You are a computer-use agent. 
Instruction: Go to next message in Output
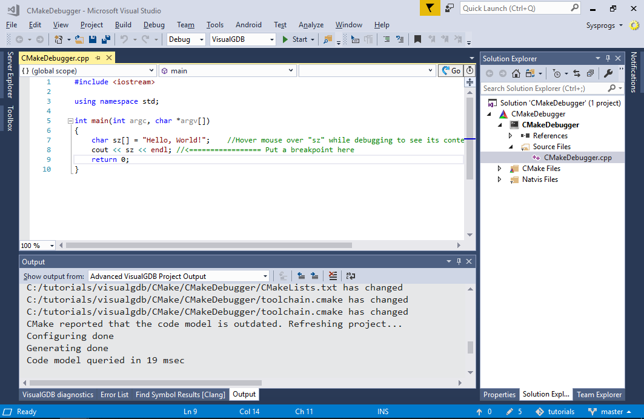(314, 276)
